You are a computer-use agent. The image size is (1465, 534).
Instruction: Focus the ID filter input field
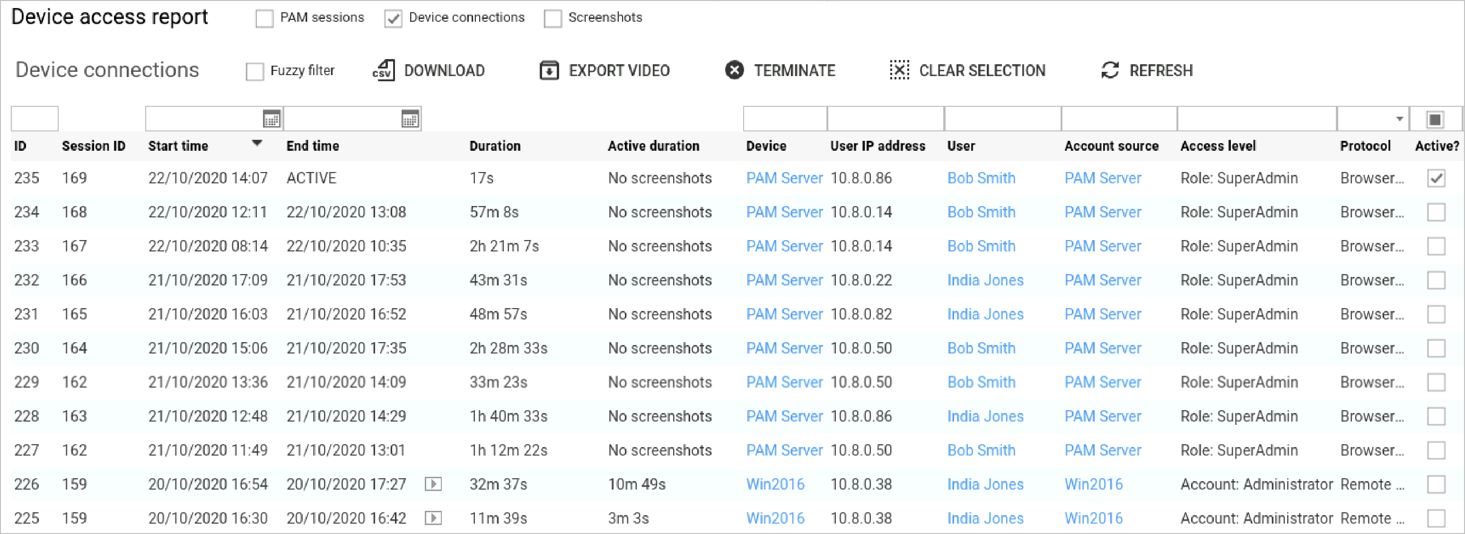pyautogui.click(x=35, y=119)
